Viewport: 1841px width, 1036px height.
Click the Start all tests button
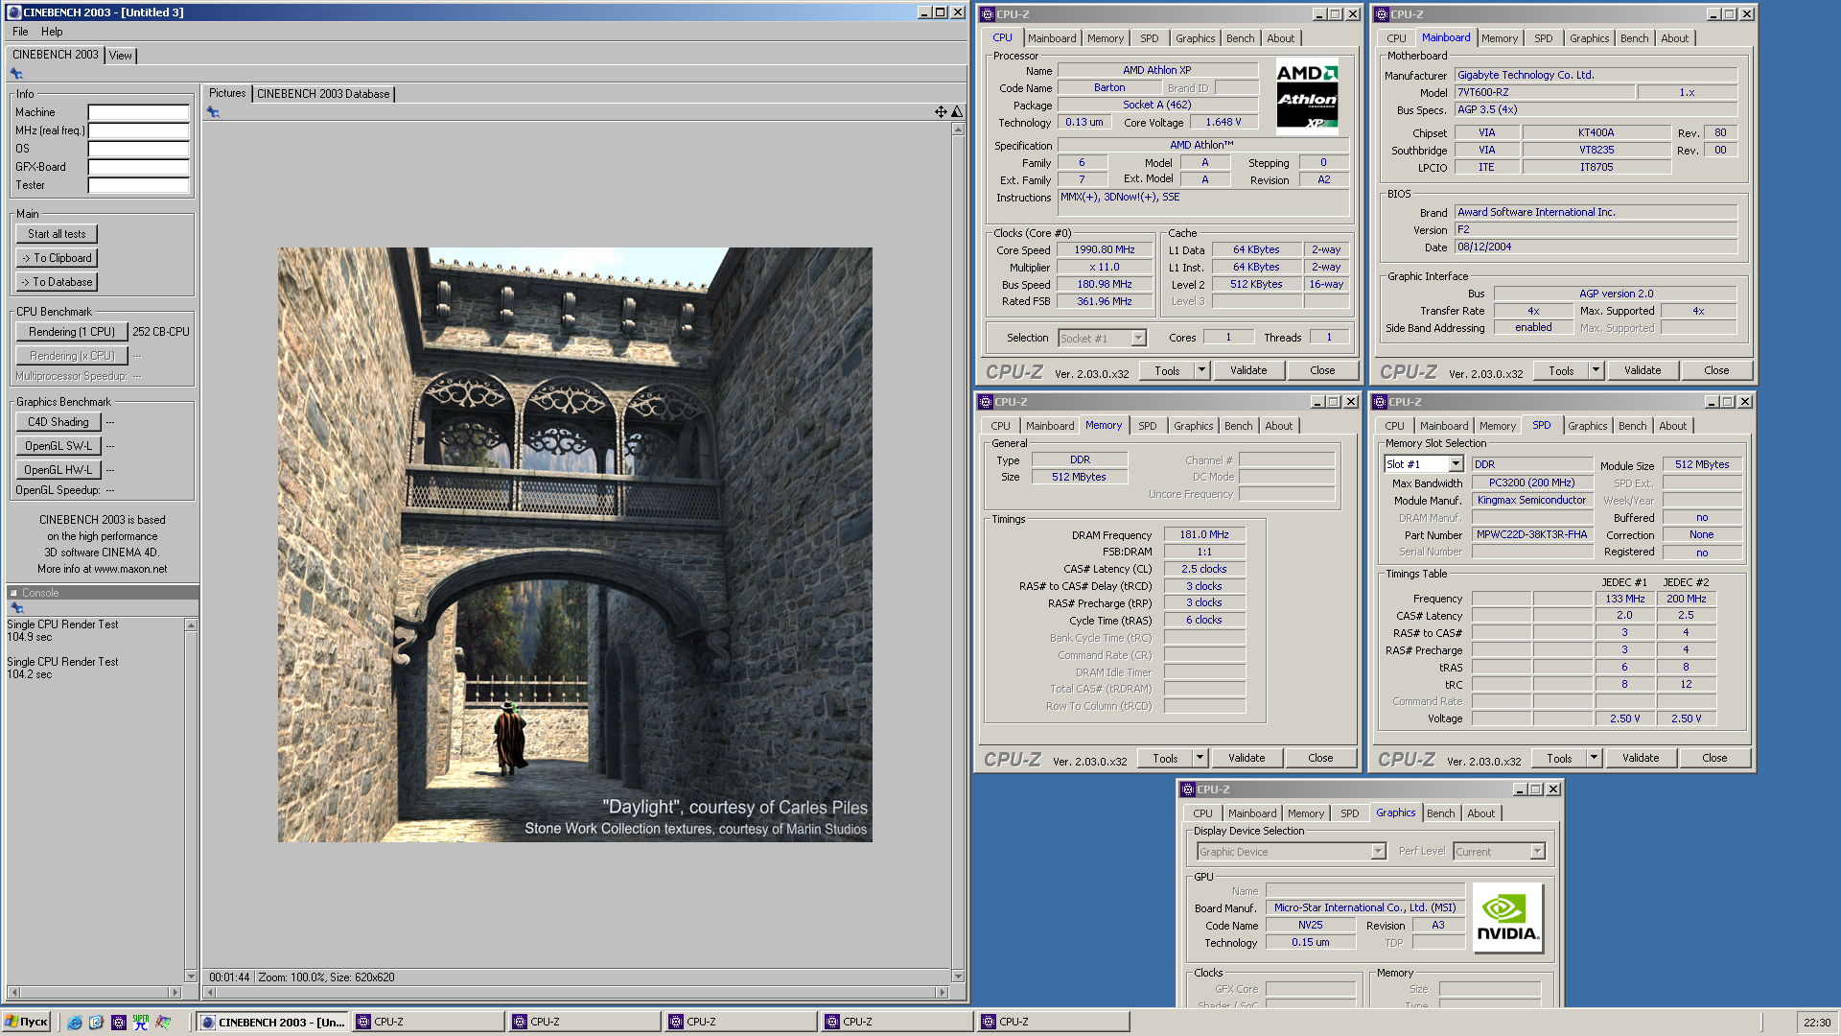(57, 234)
